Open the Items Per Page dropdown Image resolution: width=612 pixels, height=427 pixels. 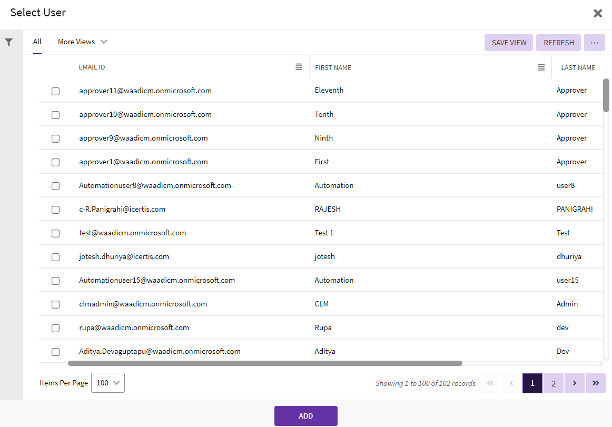click(108, 383)
